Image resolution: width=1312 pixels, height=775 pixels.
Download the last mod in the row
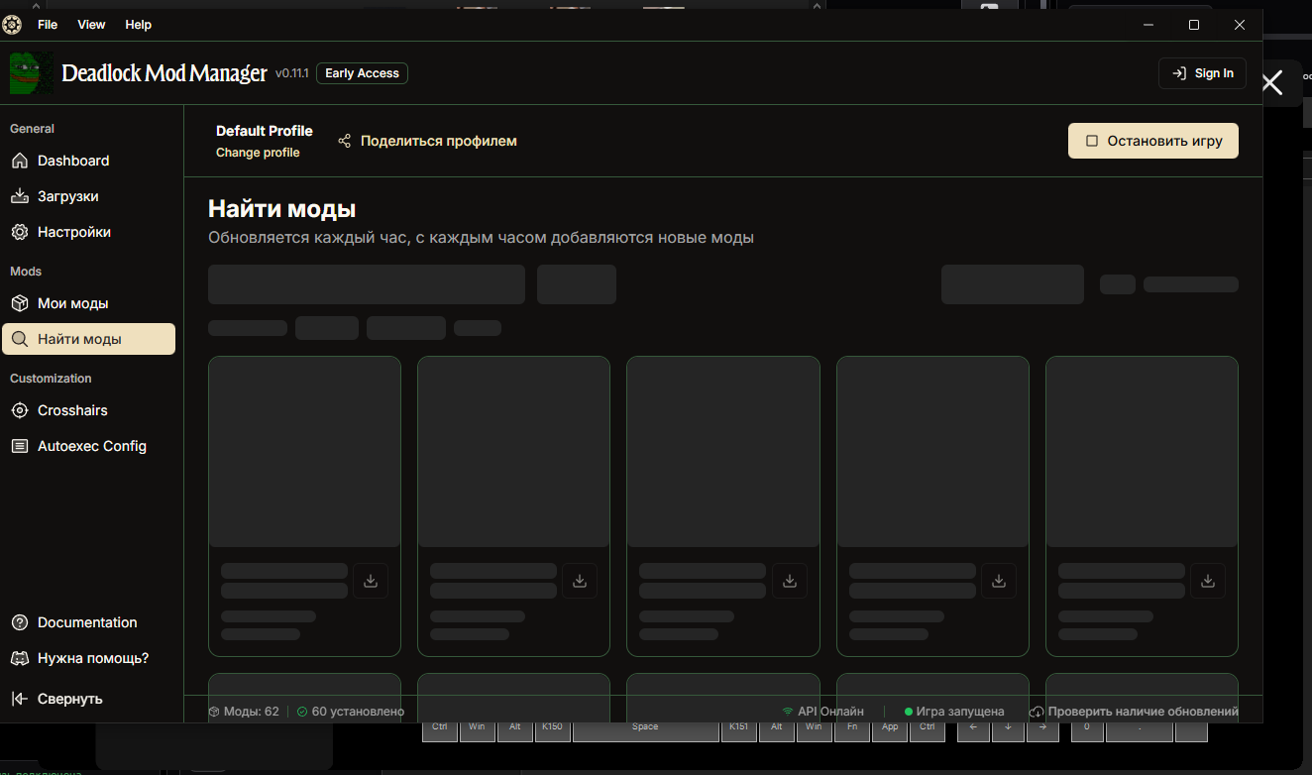1208,581
